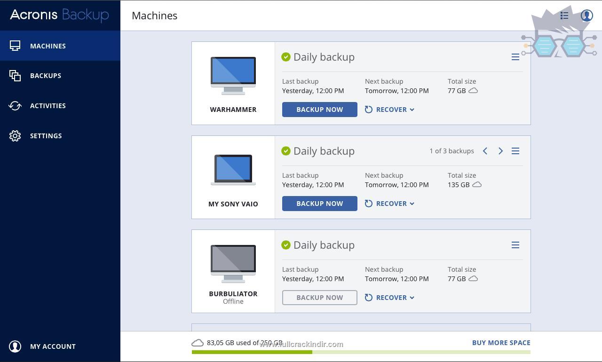Open WARHAMMER backup options hamburger menu
The image size is (602, 362).
[x=515, y=57]
